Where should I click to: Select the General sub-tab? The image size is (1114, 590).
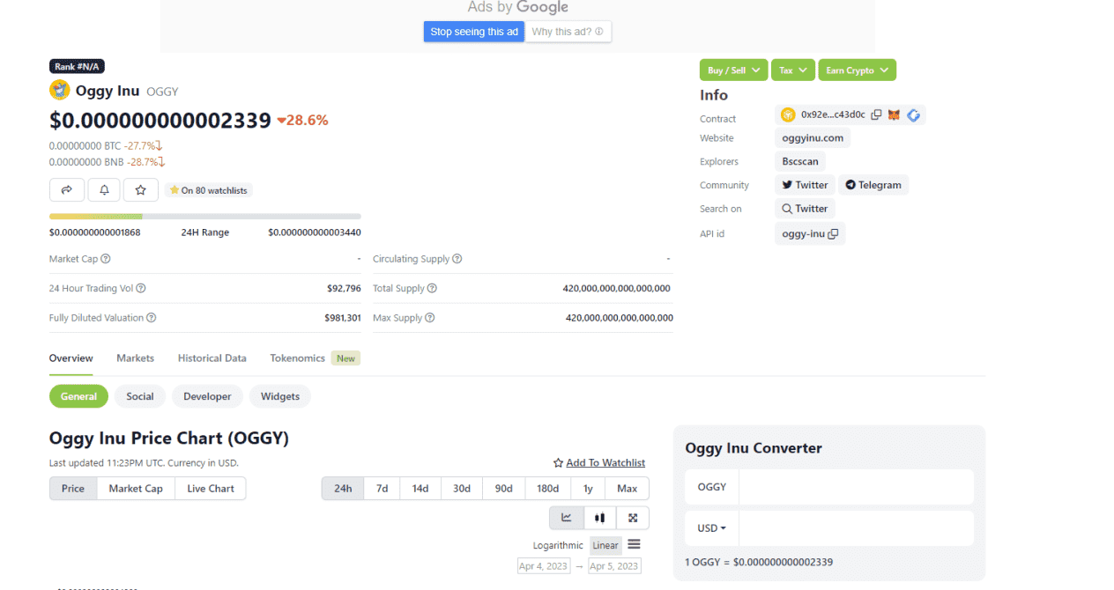point(78,396)
